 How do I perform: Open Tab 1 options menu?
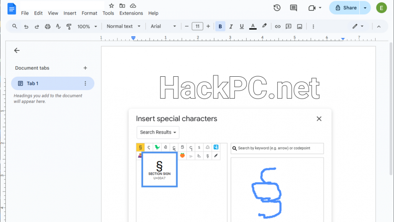click(85, 83)
